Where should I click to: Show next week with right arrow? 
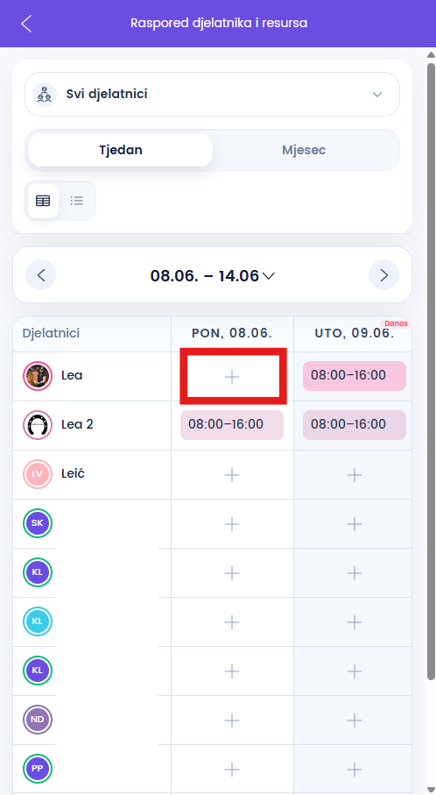(x=383, y=275)
